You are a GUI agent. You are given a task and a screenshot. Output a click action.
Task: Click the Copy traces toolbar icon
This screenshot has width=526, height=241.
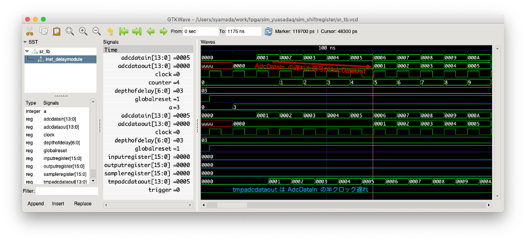(43, 31)
